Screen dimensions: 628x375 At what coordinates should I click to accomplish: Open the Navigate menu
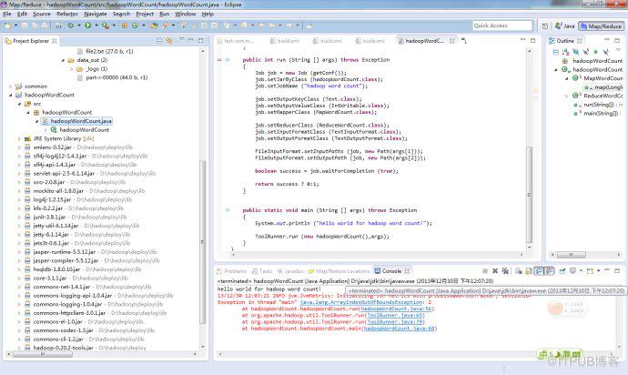tap(96, 14)
